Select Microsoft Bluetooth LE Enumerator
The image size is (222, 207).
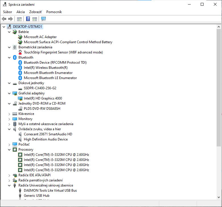(x=50, y=78)
